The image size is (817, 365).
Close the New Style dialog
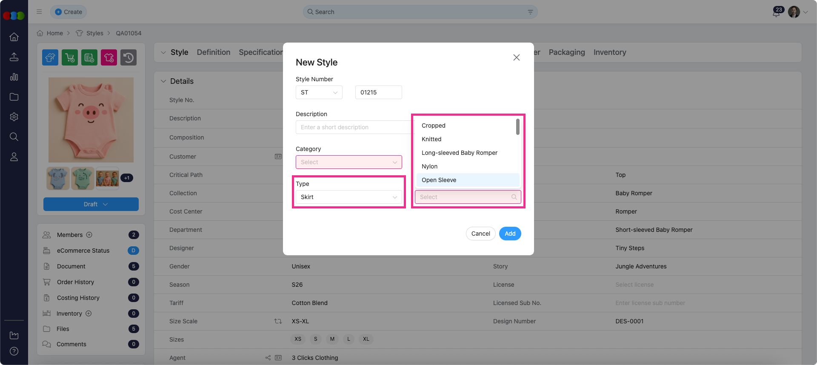tap(517, 57)
